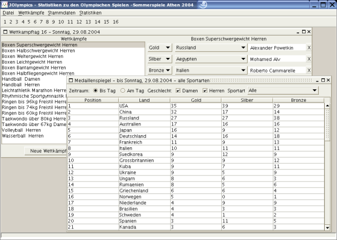The image size is (337, 240).
Task: Open the Russland country dropdown
Action: point(211,47)
